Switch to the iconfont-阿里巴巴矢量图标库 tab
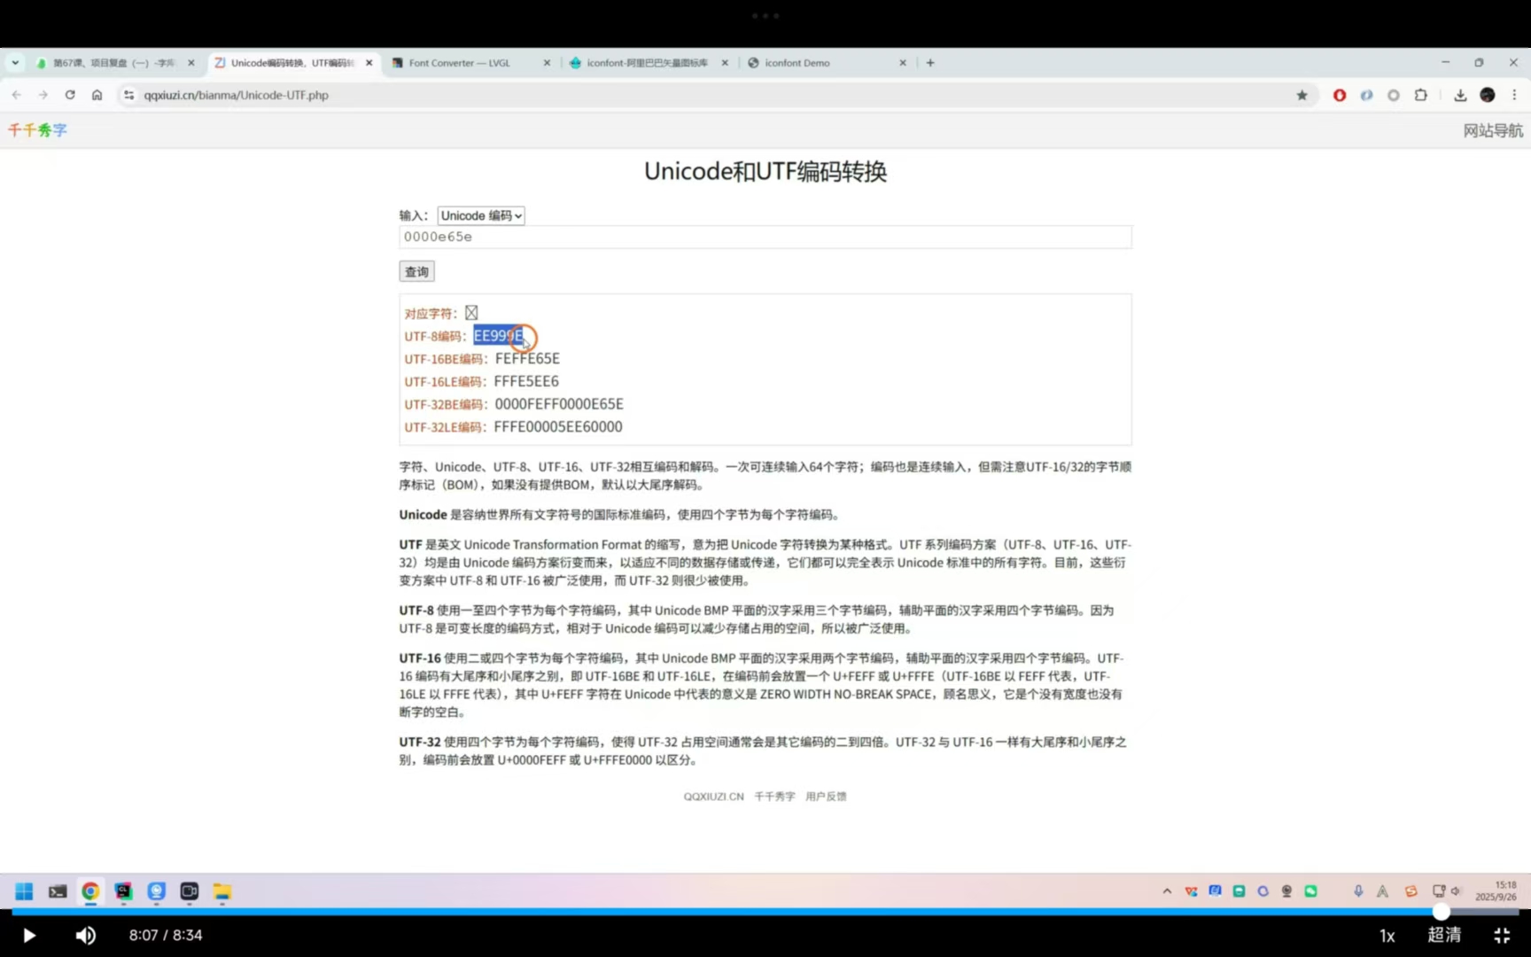 [x=648, y=63]
